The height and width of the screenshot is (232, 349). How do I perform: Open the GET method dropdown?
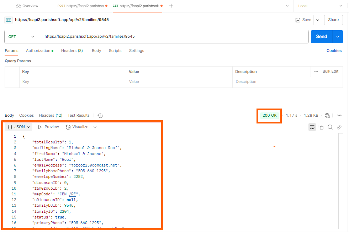coord(22,37)
